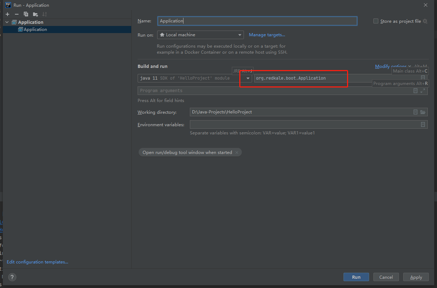The height and width of the screenshot is (288, 437).
Task: Select the Application child configuration item
Action: [35, 30]
